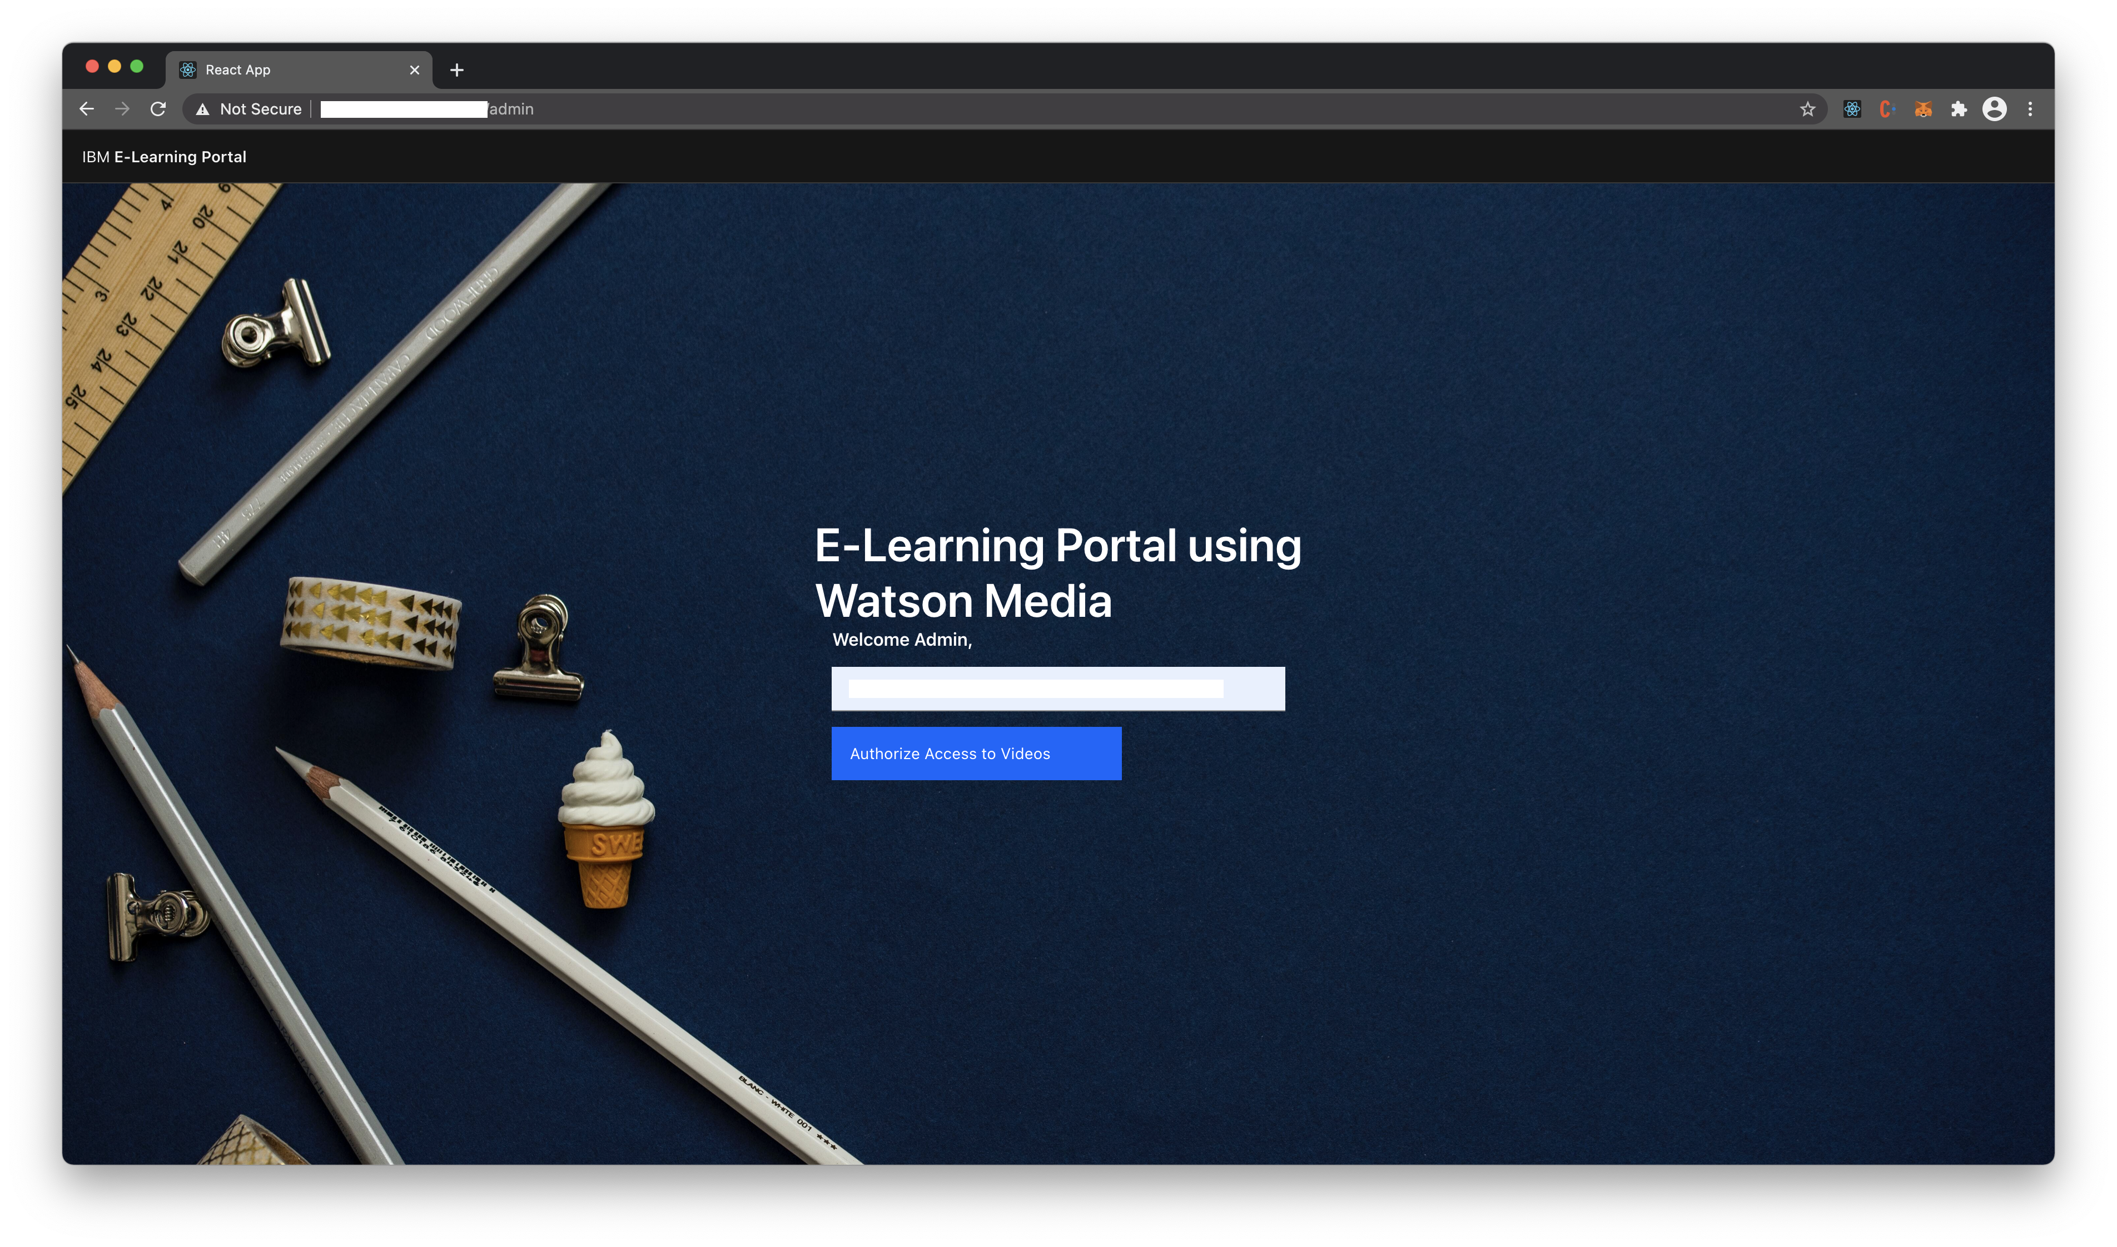The width and height of the screenshot is (2117, 1247).
Task: Bookmark this page with the star icon
Action: (x=1808, y=109)
